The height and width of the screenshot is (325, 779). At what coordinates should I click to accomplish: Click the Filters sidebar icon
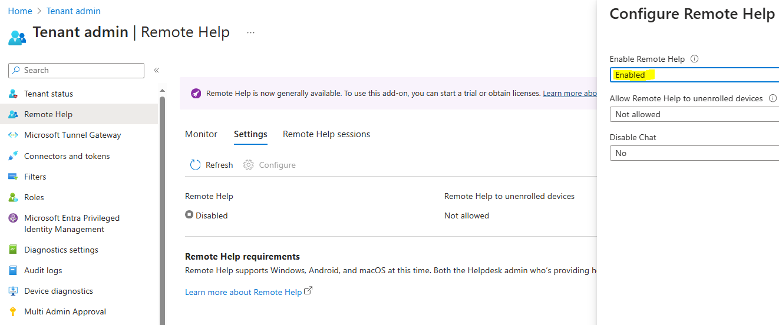click(13, 177)
